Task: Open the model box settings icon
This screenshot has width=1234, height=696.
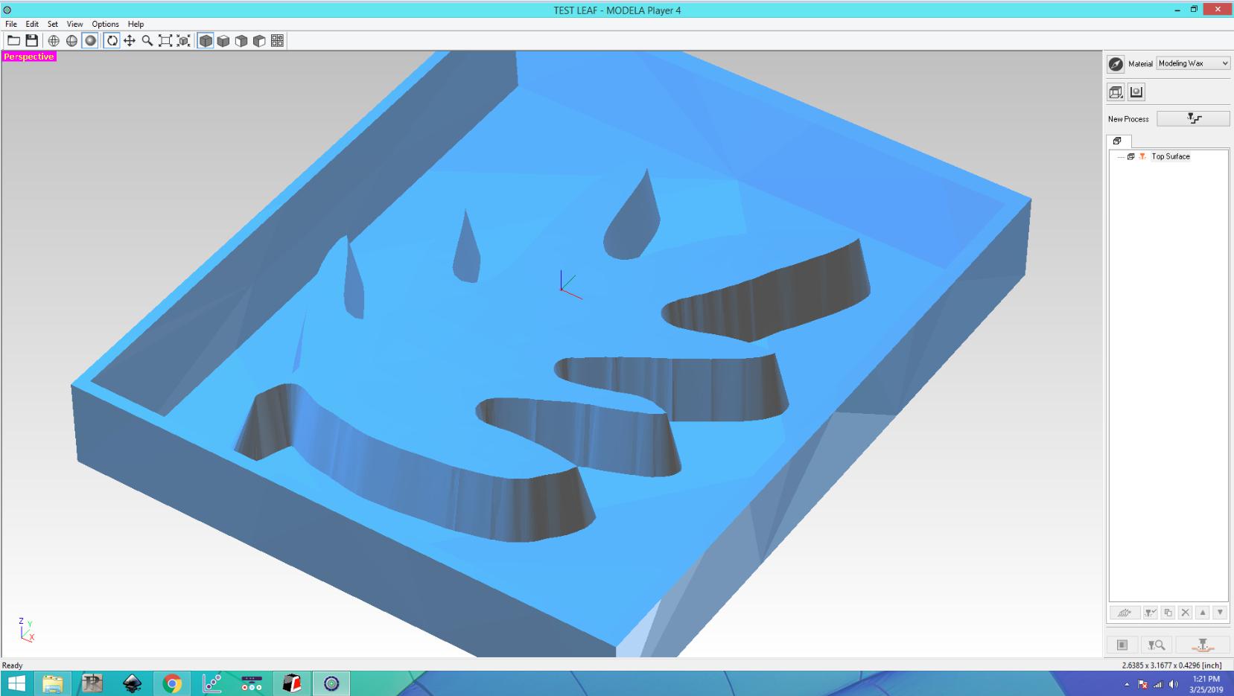Action: click(x=1116, y=92)
